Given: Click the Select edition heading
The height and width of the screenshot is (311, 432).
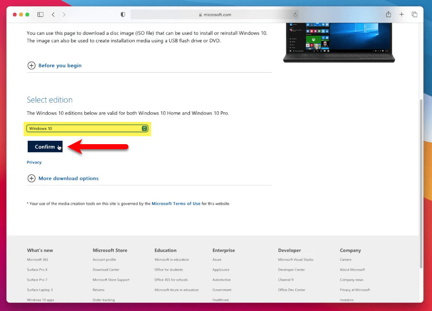Looking at the screenshot, I should [x=50, y=100].
